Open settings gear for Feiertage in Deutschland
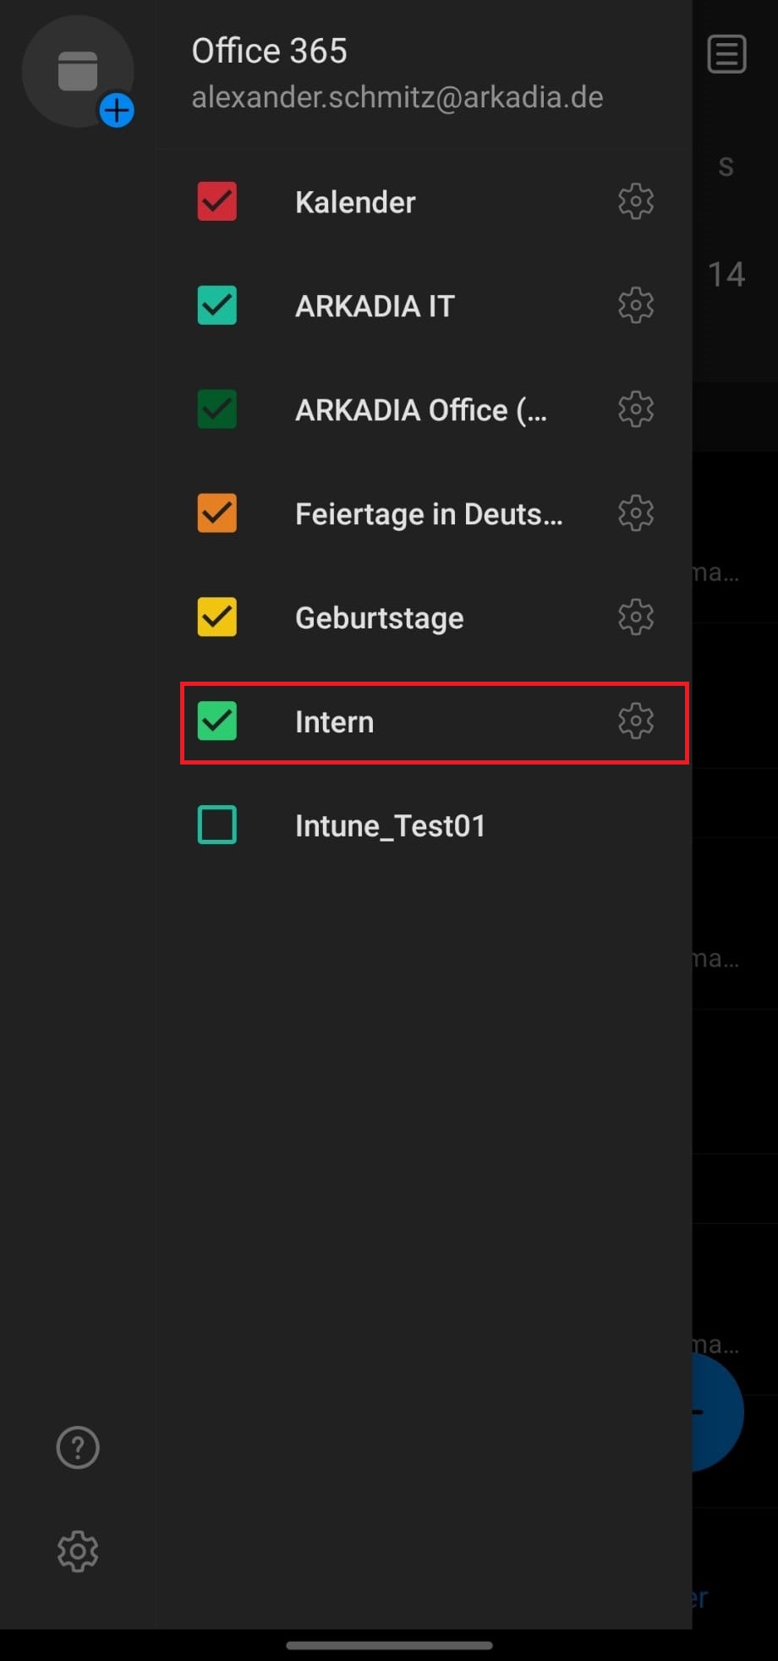 point(636,513)
